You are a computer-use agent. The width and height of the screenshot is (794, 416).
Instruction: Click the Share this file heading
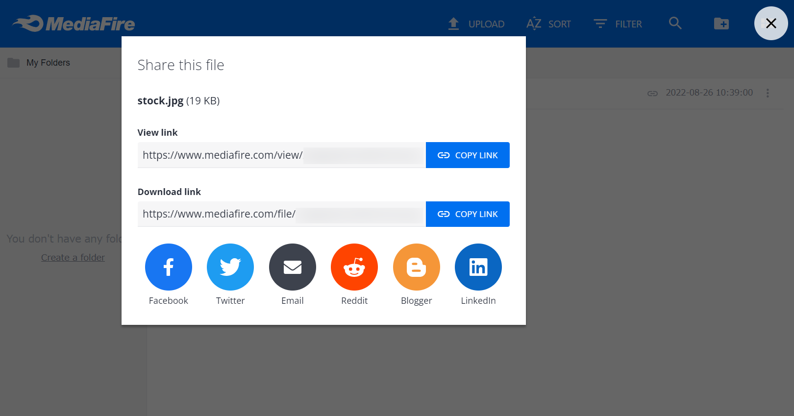(181, 65)
